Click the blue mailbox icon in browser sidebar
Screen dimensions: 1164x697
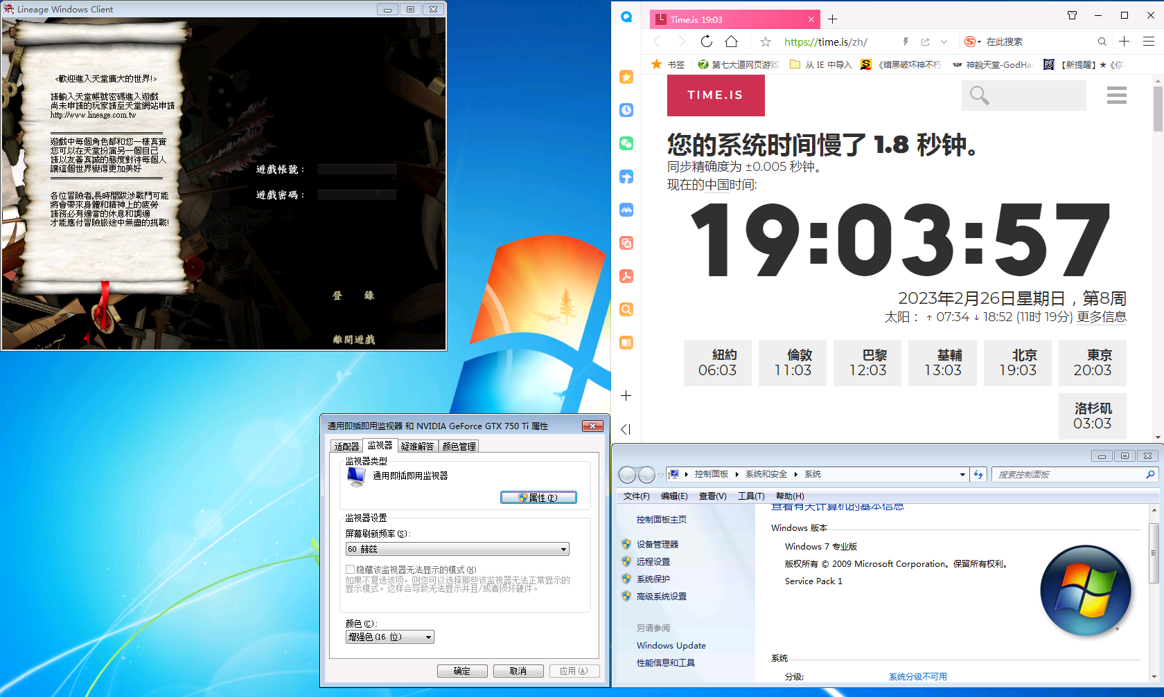pyautogui.click(x=626, y=176)
